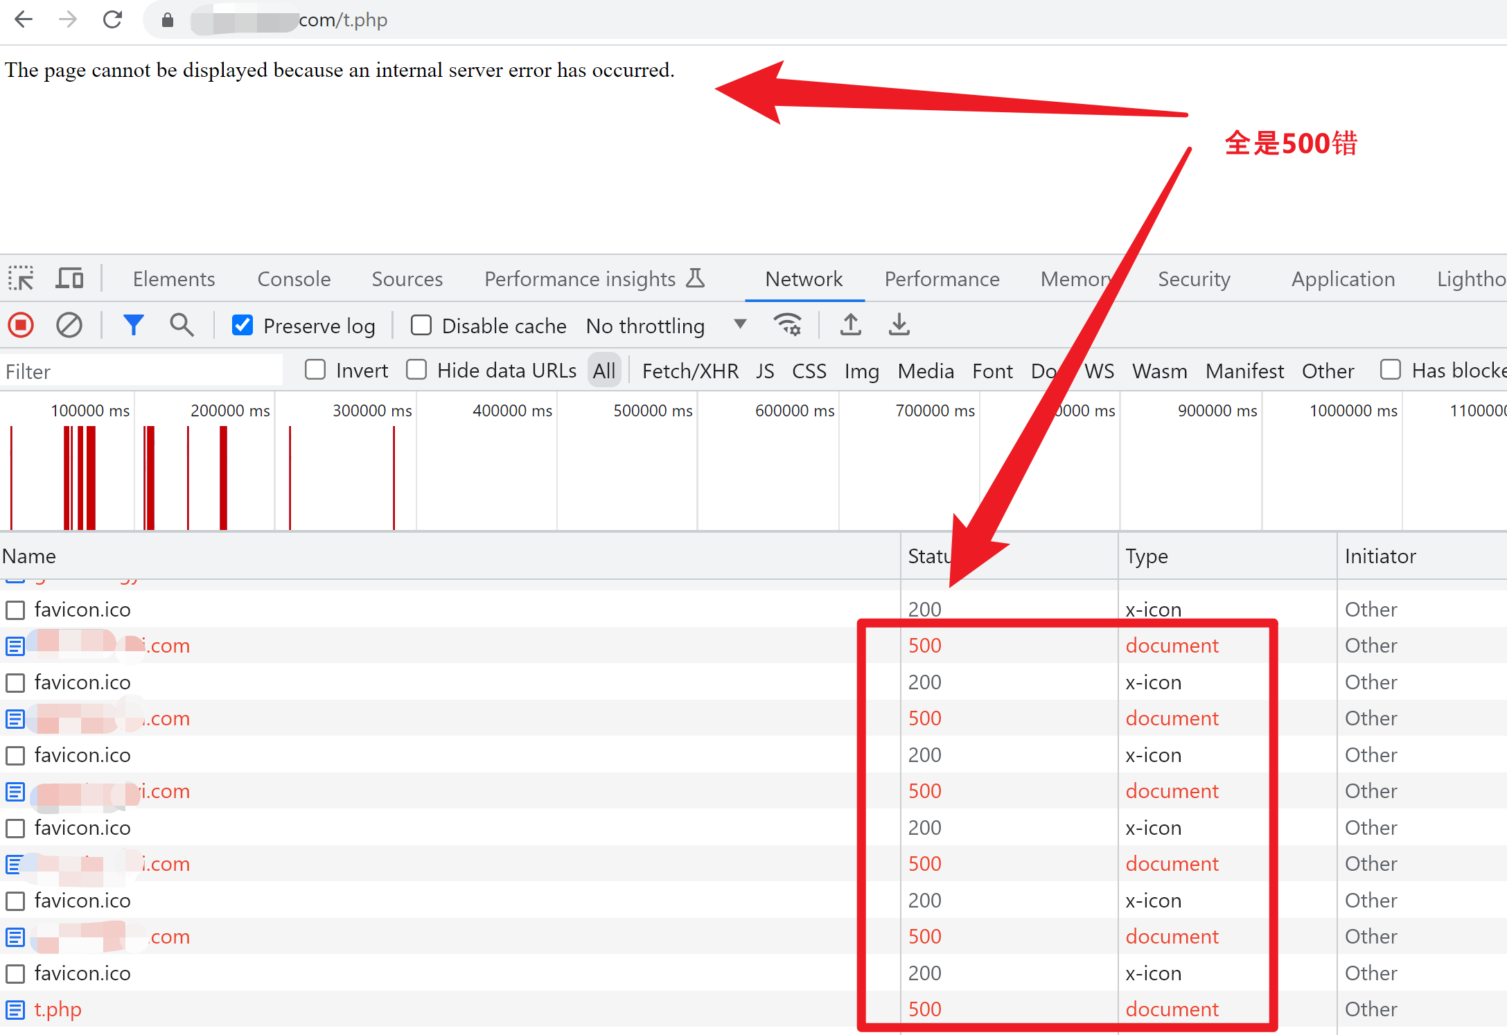Image resolution: width=1507 pixels, height=1035 pixels.
Task: Open network search with magnifier icon
Action: [182, 325]
